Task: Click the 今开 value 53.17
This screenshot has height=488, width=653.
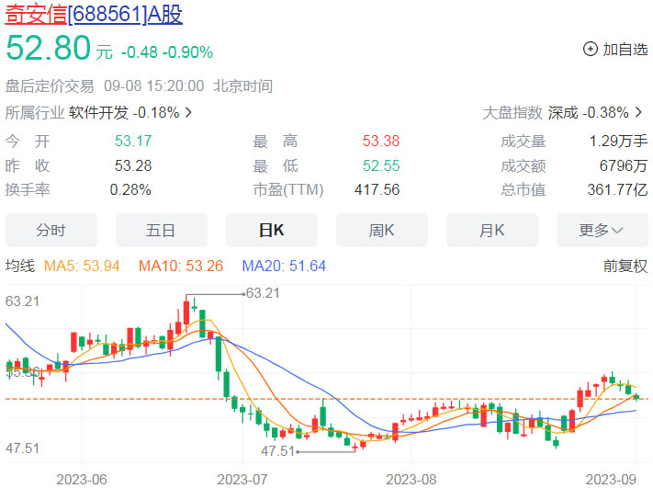Action: point(133,141)
